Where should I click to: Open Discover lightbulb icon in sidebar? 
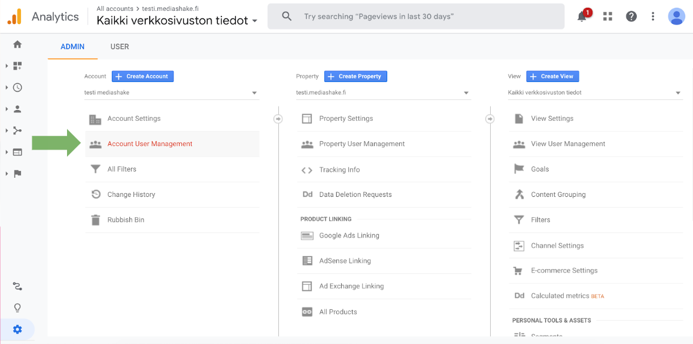(17, 308)
